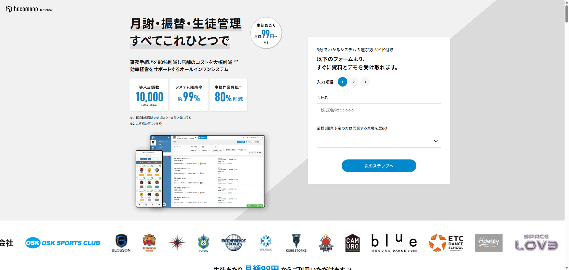Click the OSK Sports Club logo
The height and width of the screenshot is (270, 569).
click(63, 243)
